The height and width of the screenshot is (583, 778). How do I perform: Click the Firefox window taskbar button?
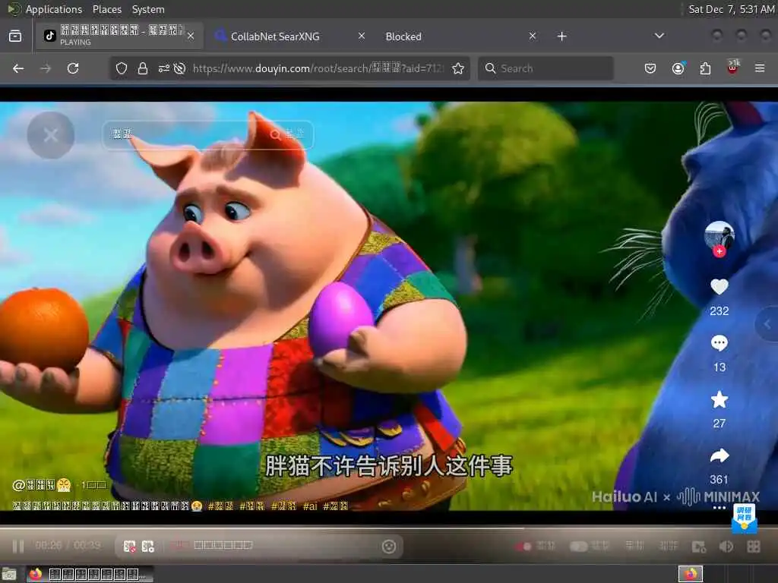coord(90,575)
